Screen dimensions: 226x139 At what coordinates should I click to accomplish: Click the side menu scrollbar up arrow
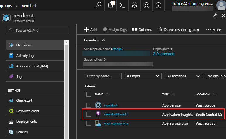tap(66, 42)
